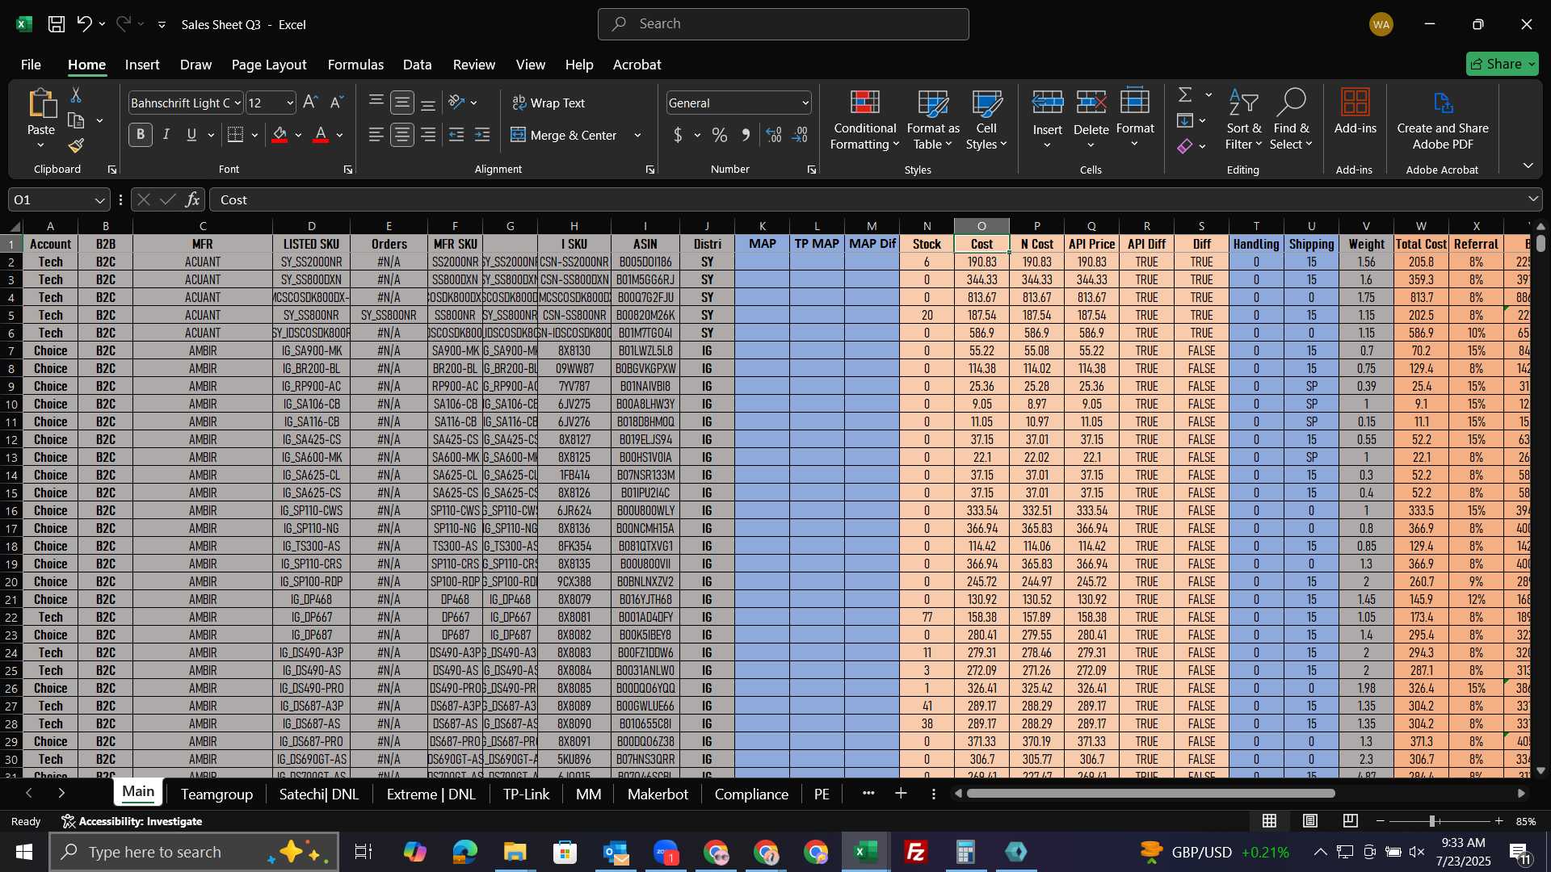Click the Clear eraser icon
The height and width of the screenshot is (872, 1551).
(1185, 146)
